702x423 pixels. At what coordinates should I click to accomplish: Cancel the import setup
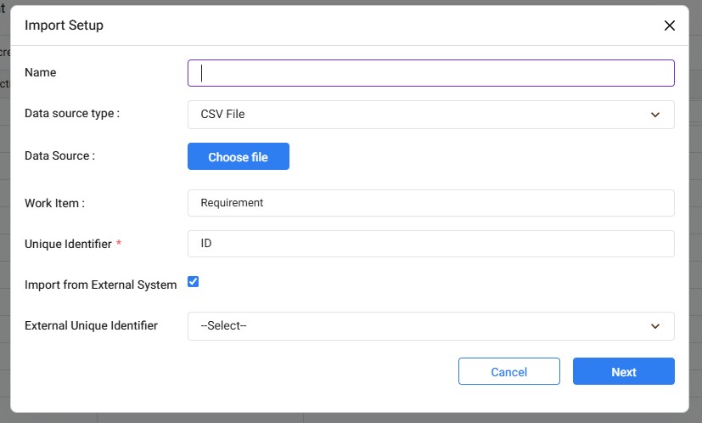click(508, 372)
